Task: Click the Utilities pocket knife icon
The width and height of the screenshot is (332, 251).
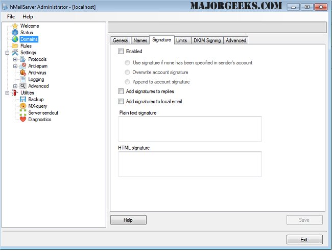Action: (15, 93)
